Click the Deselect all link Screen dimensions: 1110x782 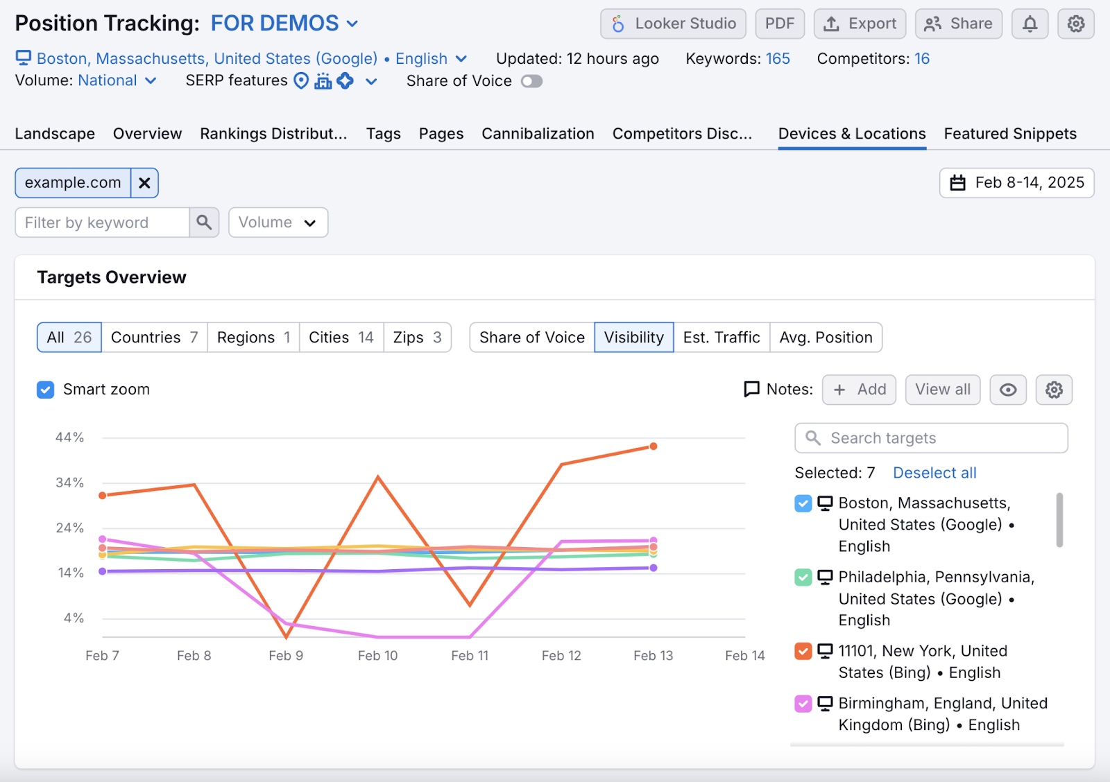pyautogui.click(x=934, y=472)
